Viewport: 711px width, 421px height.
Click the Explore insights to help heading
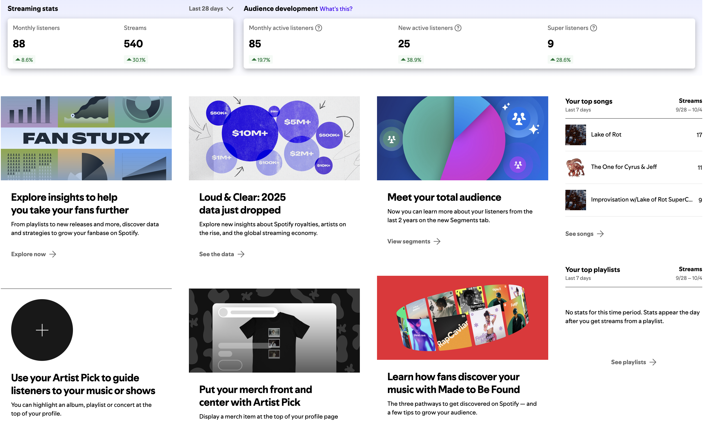[x=70, y=204]
